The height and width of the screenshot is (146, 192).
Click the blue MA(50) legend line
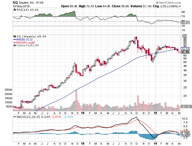15,40
